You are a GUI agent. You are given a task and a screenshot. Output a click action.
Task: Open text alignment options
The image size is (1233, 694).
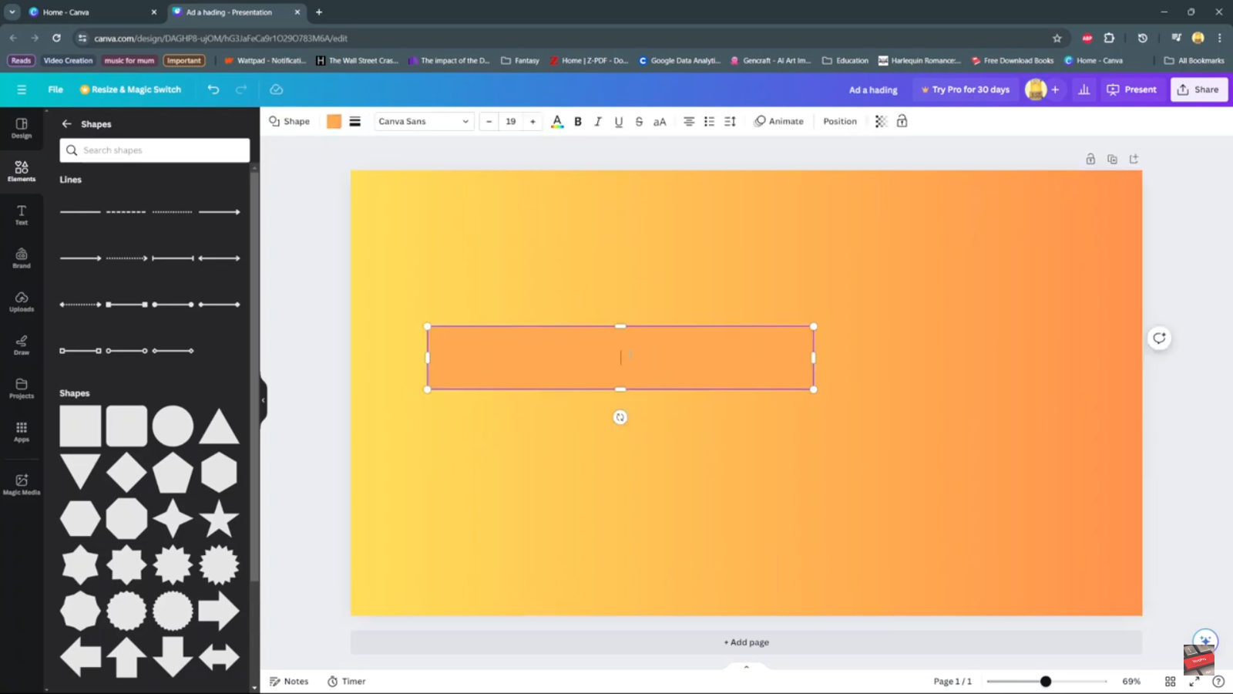point(689,121)
